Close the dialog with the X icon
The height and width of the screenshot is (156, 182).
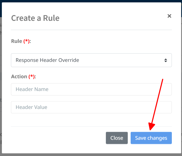pyautogui.click(x=169, y=16)
